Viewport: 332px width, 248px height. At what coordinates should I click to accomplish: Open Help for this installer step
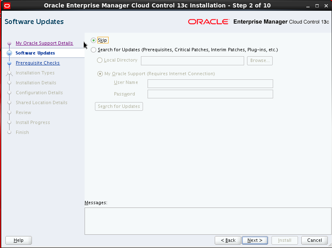pos(18,240)
